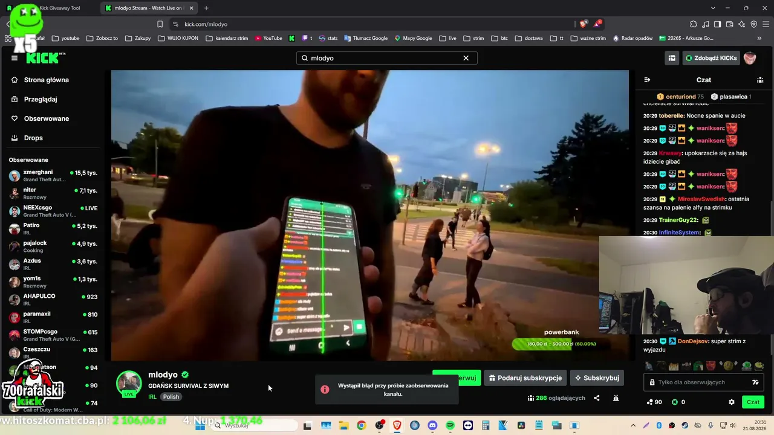Click centuriond top gifter entry
Screen dimensions: 774x435
coord(680,97)
